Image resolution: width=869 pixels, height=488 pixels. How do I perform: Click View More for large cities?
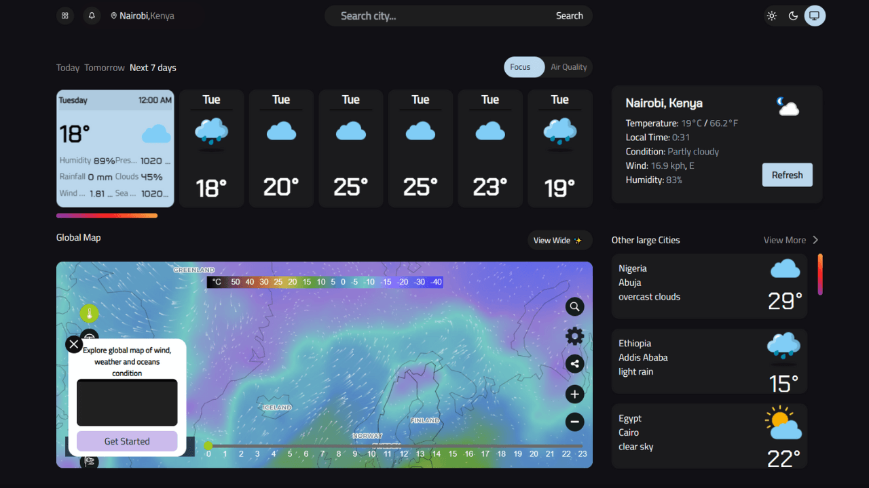[785, 240]
